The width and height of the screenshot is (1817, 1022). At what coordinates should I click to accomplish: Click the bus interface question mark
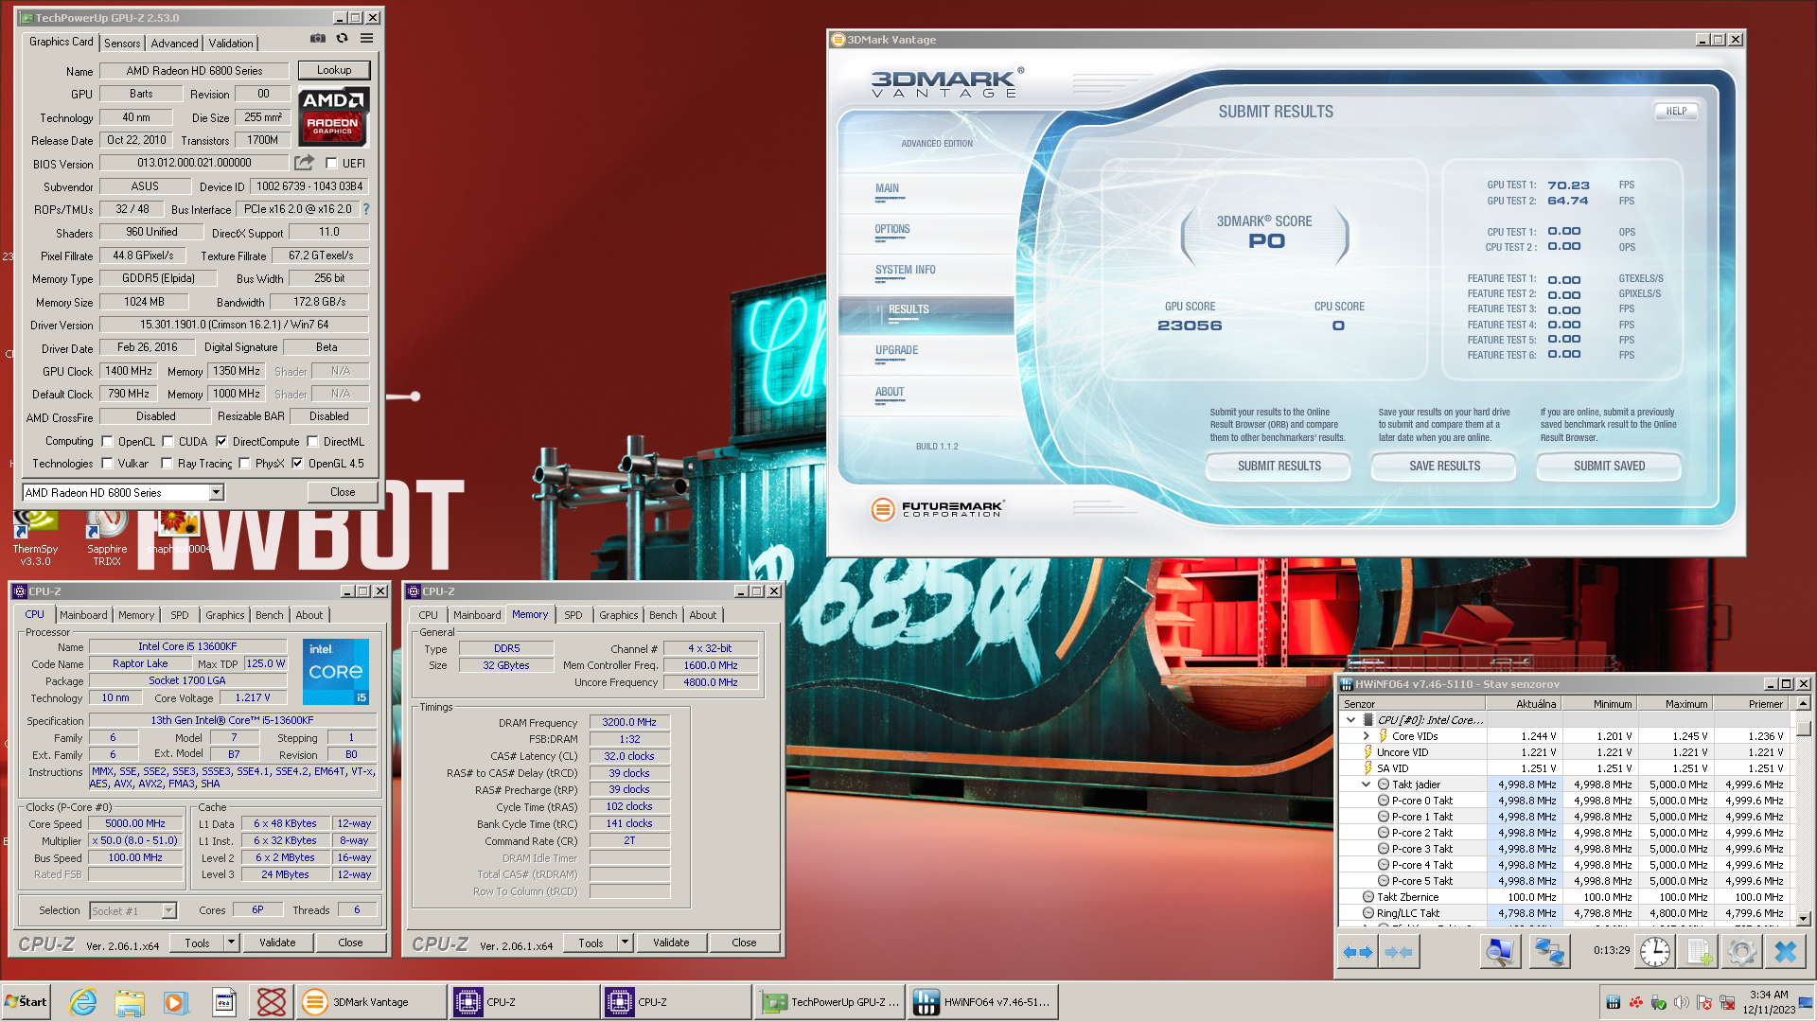click(x=366, y=209)
